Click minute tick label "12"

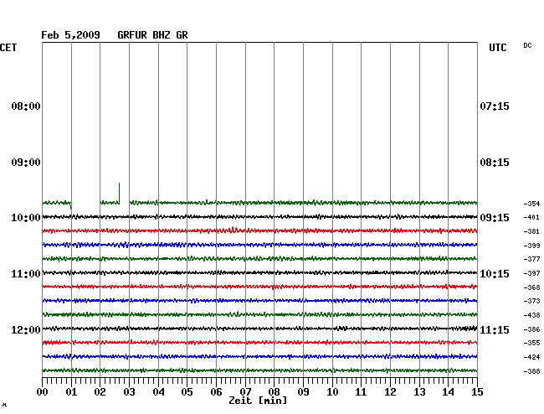coord(390,392)
